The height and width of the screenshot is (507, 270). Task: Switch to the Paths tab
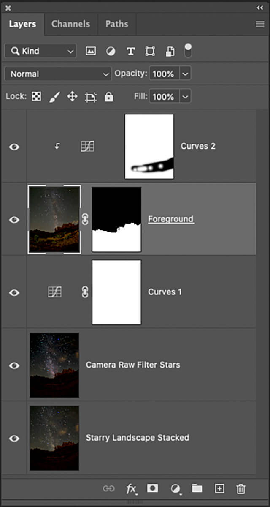coord(117,24)
